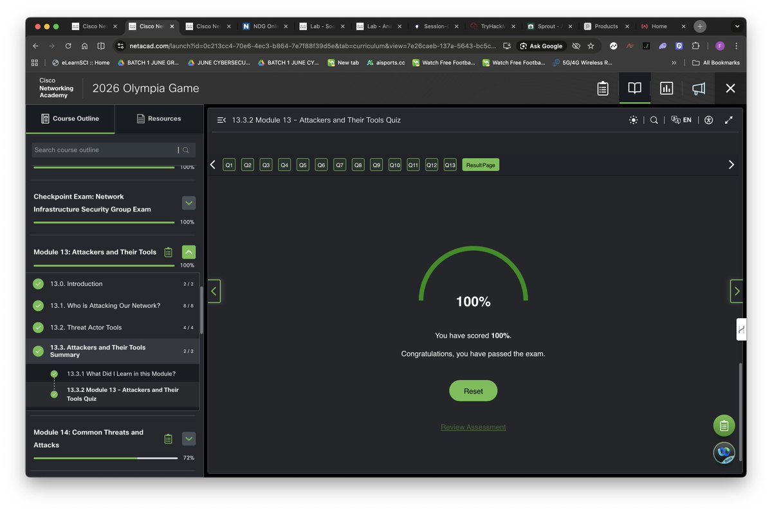Open 13.1. Who is Attacking Our Network?
The width and height of the screenshot is (772, 511).
113,305
